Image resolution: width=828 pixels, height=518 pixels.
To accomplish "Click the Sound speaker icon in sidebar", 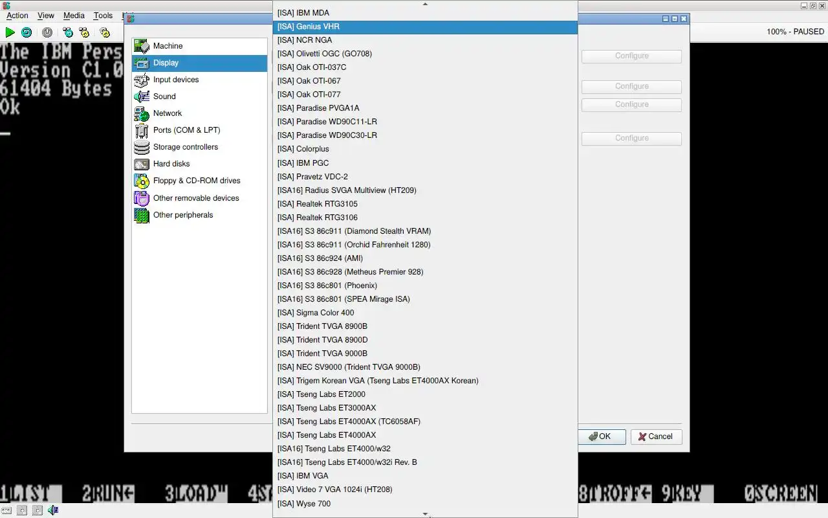I will click(142, 96).
